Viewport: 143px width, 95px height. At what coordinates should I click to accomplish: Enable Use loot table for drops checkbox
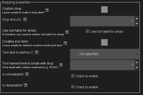(87, 31)
